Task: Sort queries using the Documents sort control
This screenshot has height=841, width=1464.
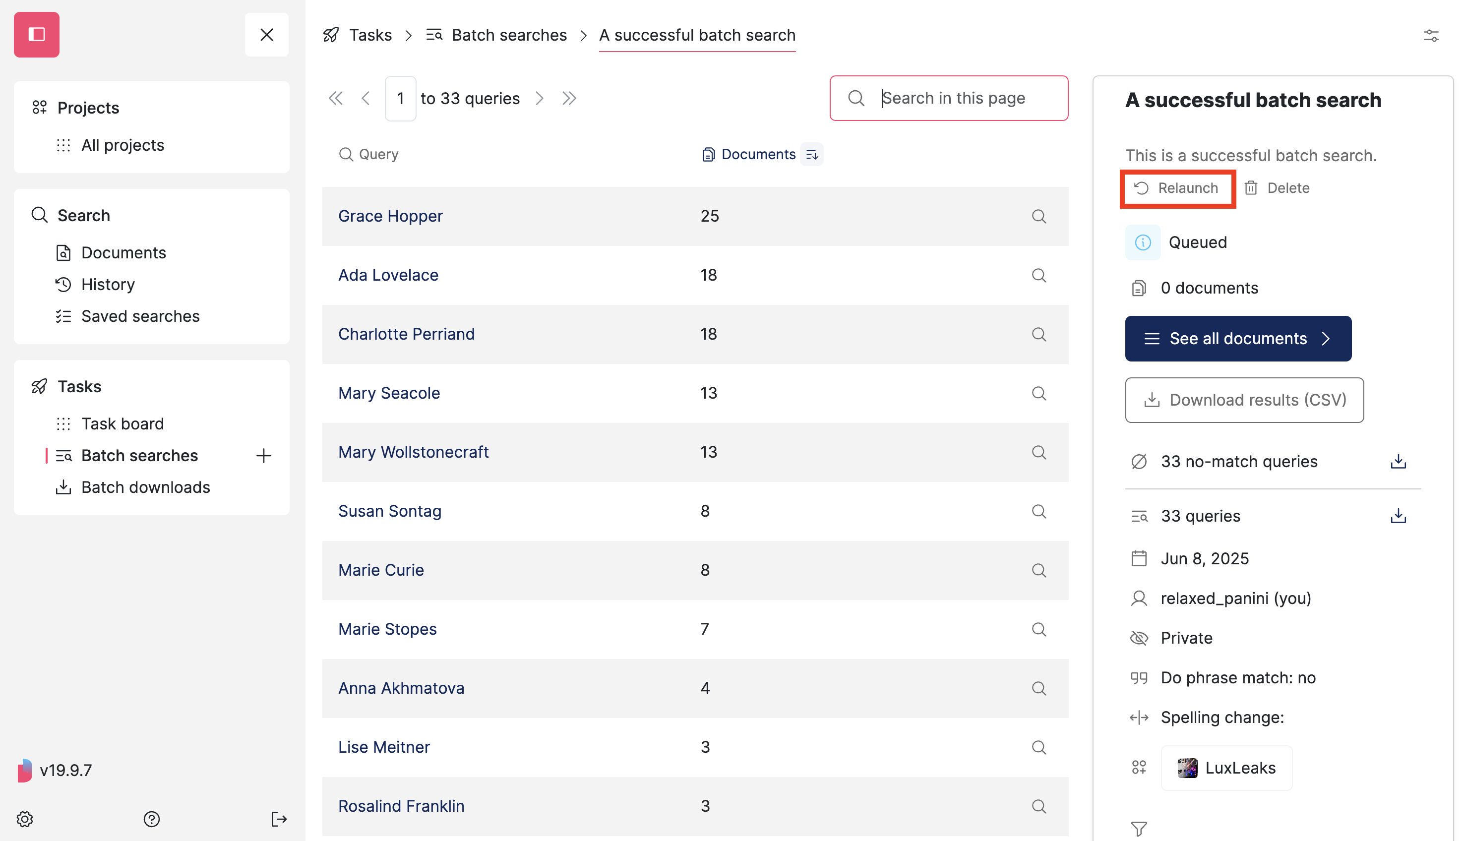Action: point(812,154)
